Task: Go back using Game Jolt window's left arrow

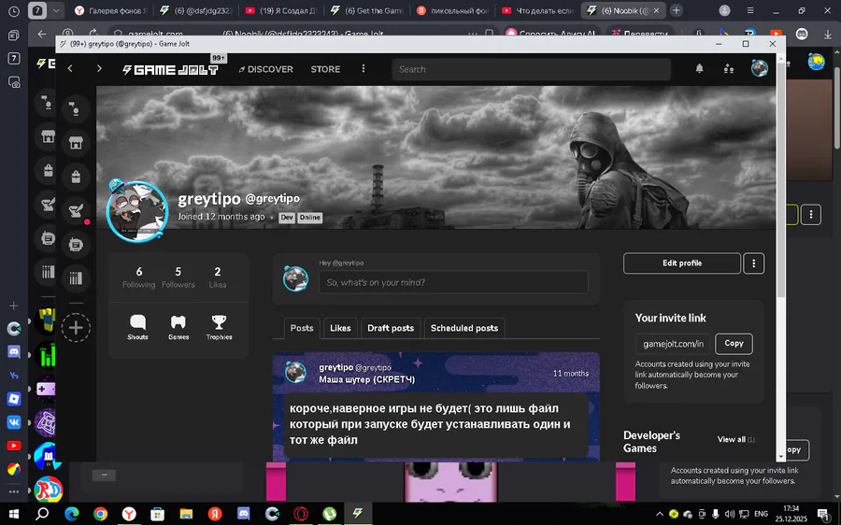Action: (70, 68)
